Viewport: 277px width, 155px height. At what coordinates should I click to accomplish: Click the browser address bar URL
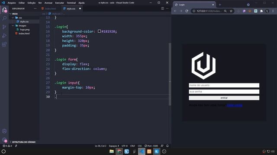pyautogui.click(x=209, y=11)
